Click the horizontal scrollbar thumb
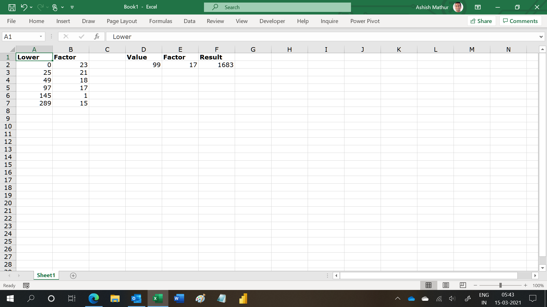This screenshot has height=307, width=547. (x=428, y=275)
